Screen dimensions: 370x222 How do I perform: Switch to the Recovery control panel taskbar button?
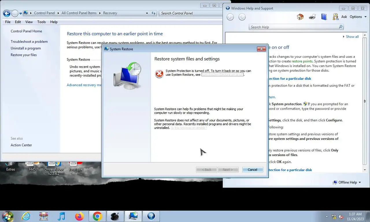pyautogui.click(x=133, y=216)
